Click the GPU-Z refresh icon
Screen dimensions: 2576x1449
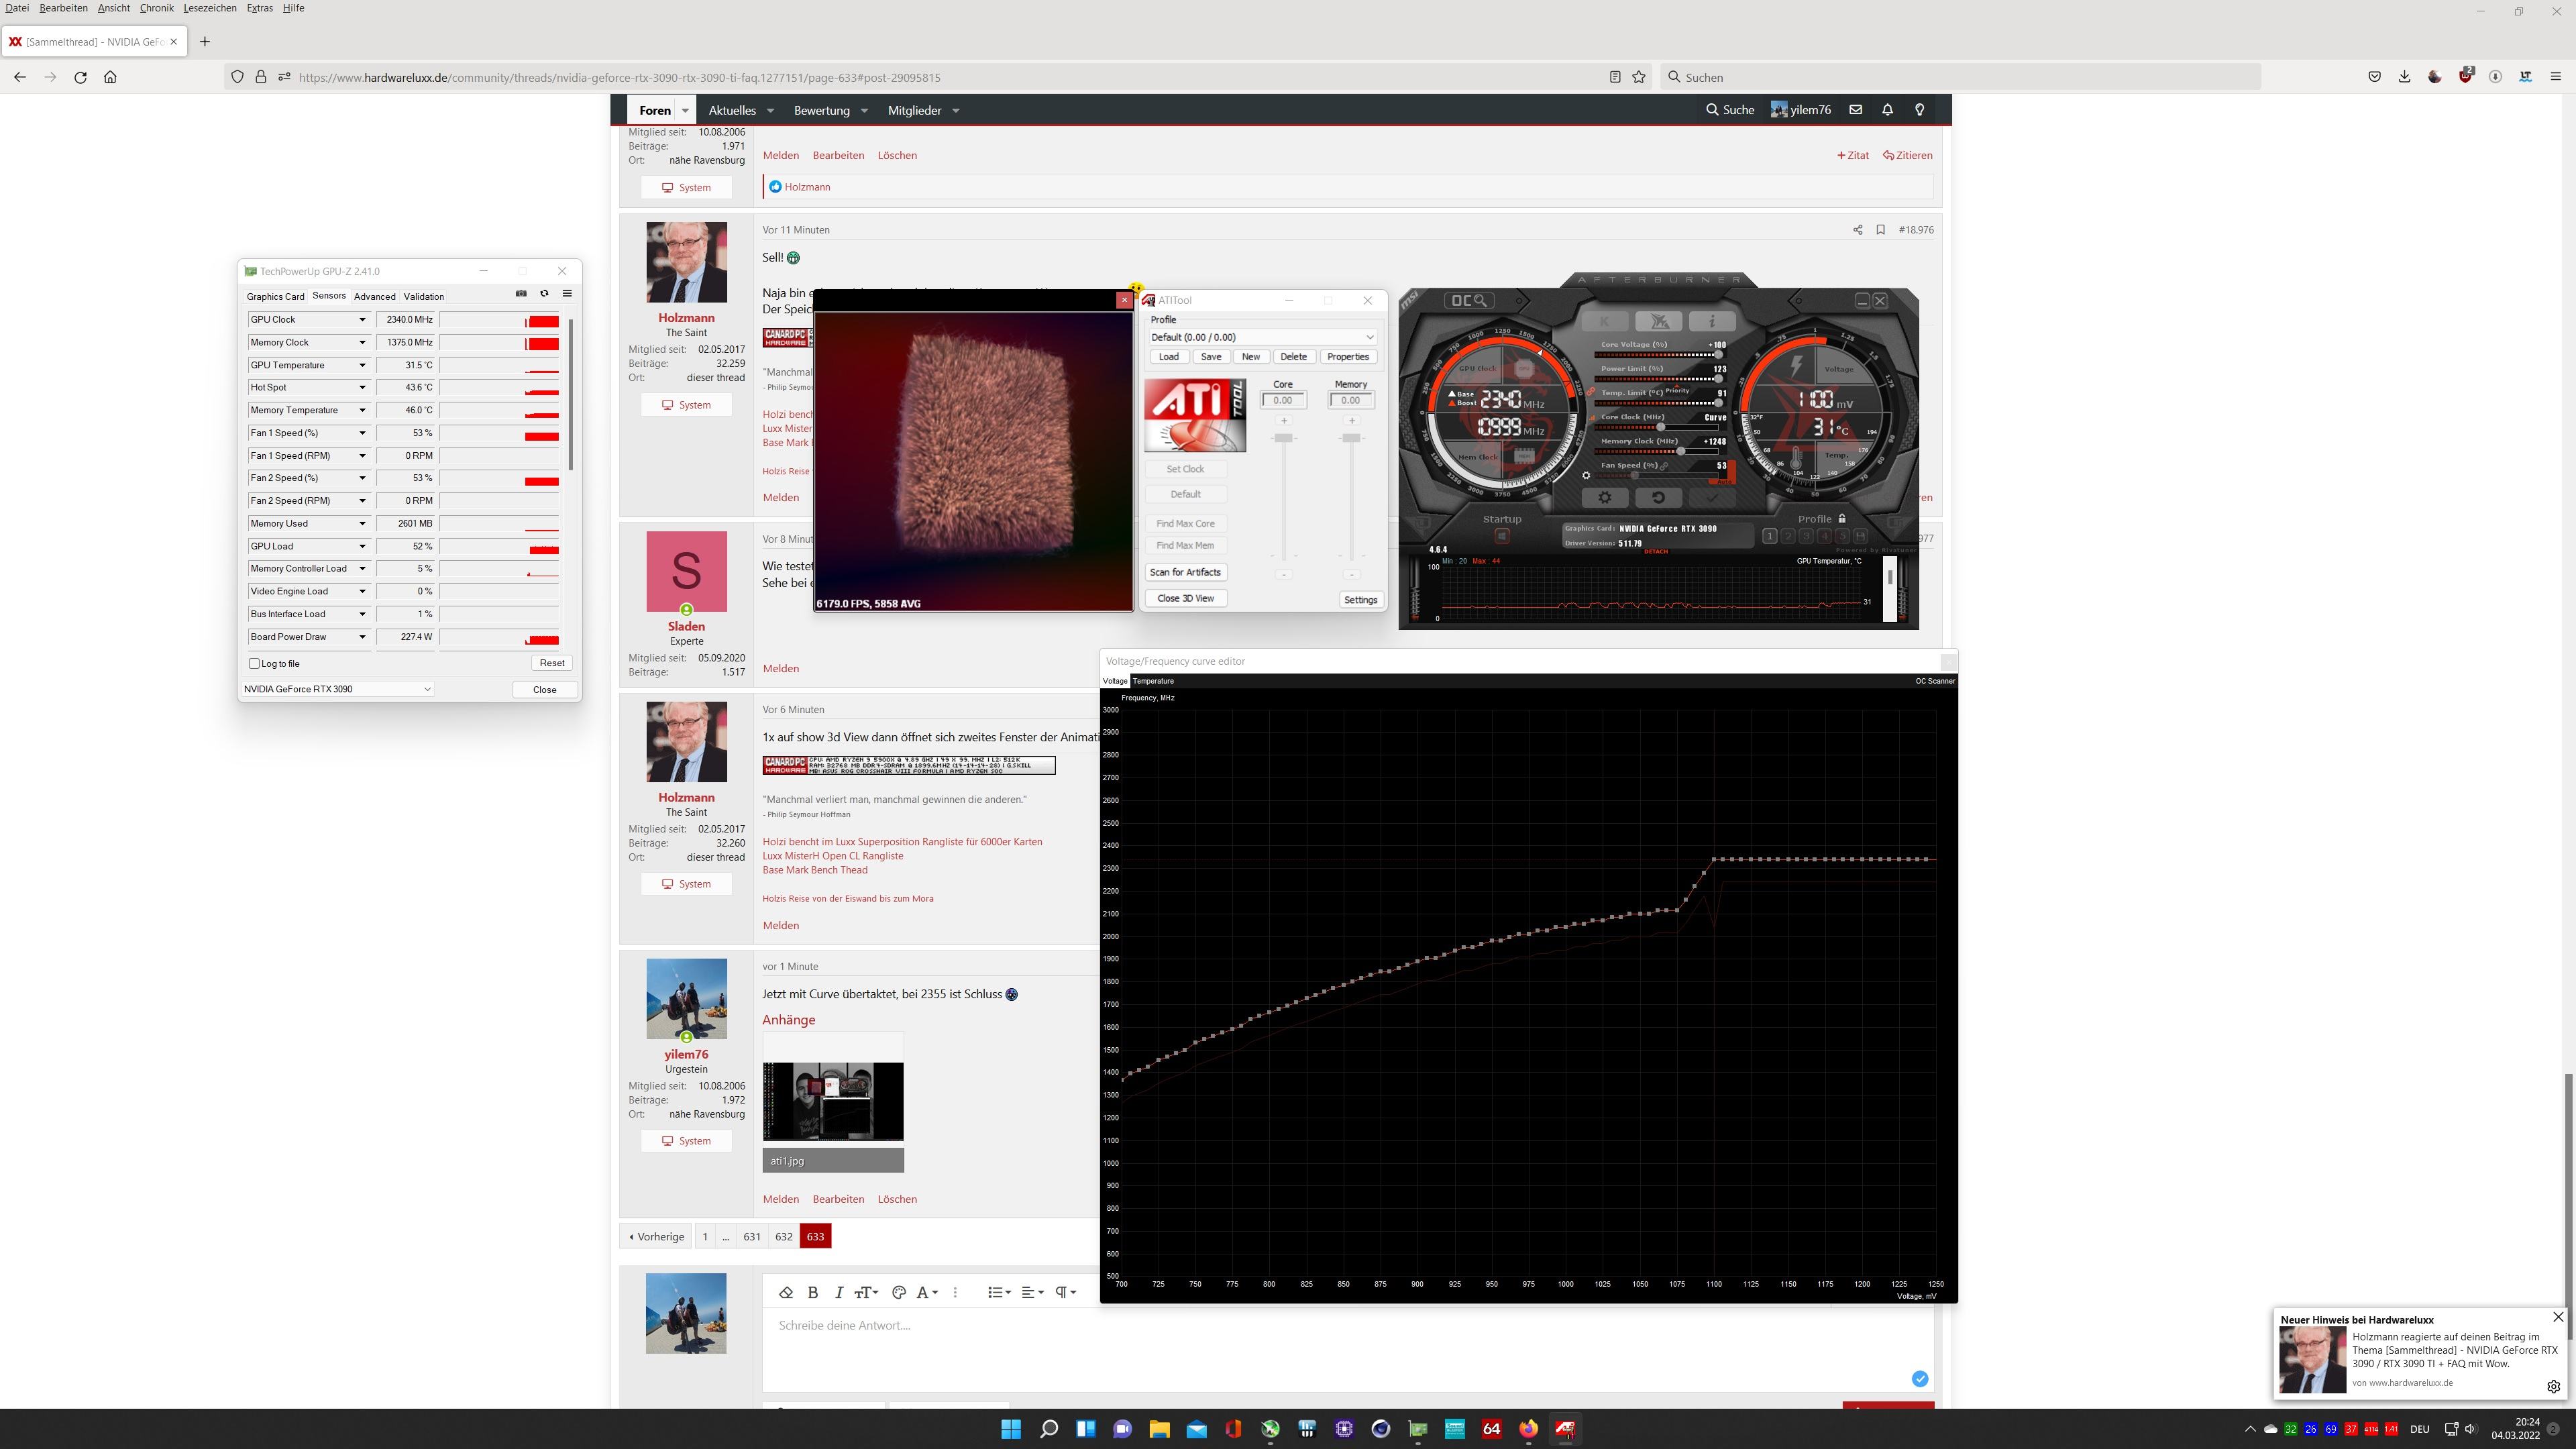[544, 294]
